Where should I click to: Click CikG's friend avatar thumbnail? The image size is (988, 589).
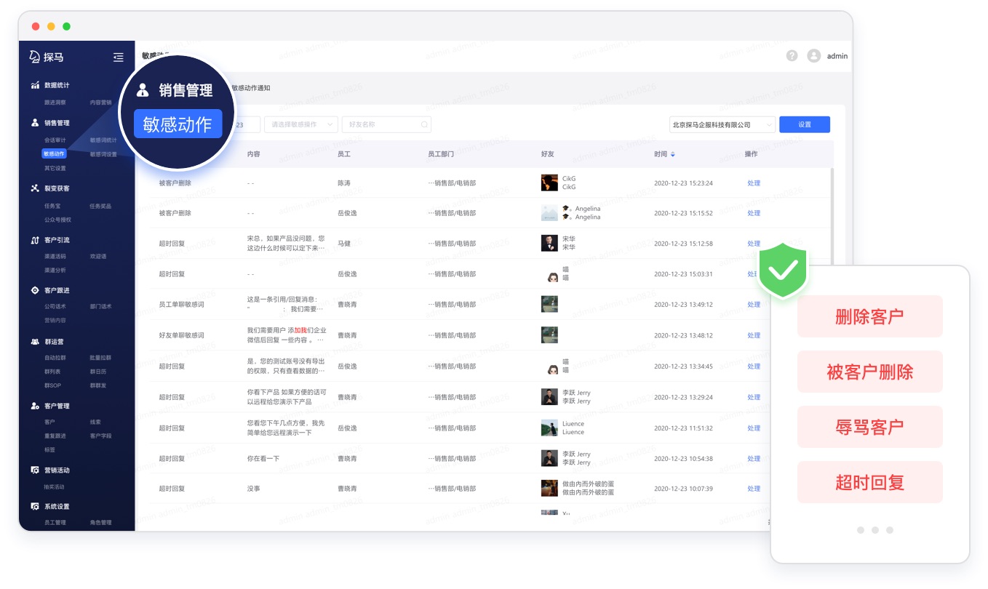(549, 183)
